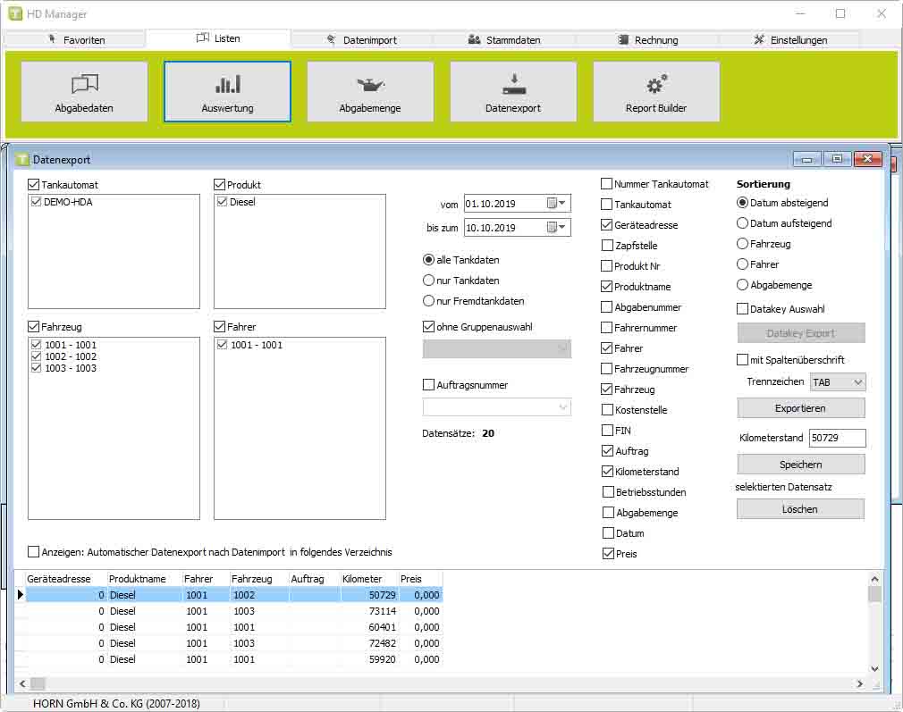Uncheck the Kilometerstand column checkbox
The height and width of the screenshot is (712, 903).
[x=608, y=472]
